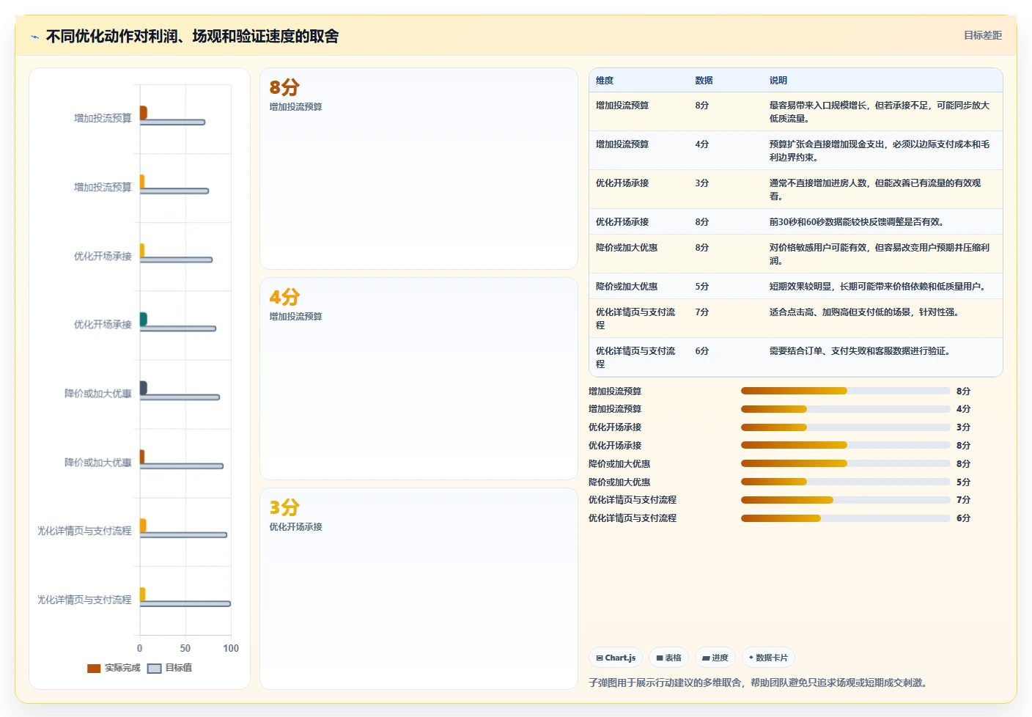Click the 数据 column header

(x=704, y=81)
